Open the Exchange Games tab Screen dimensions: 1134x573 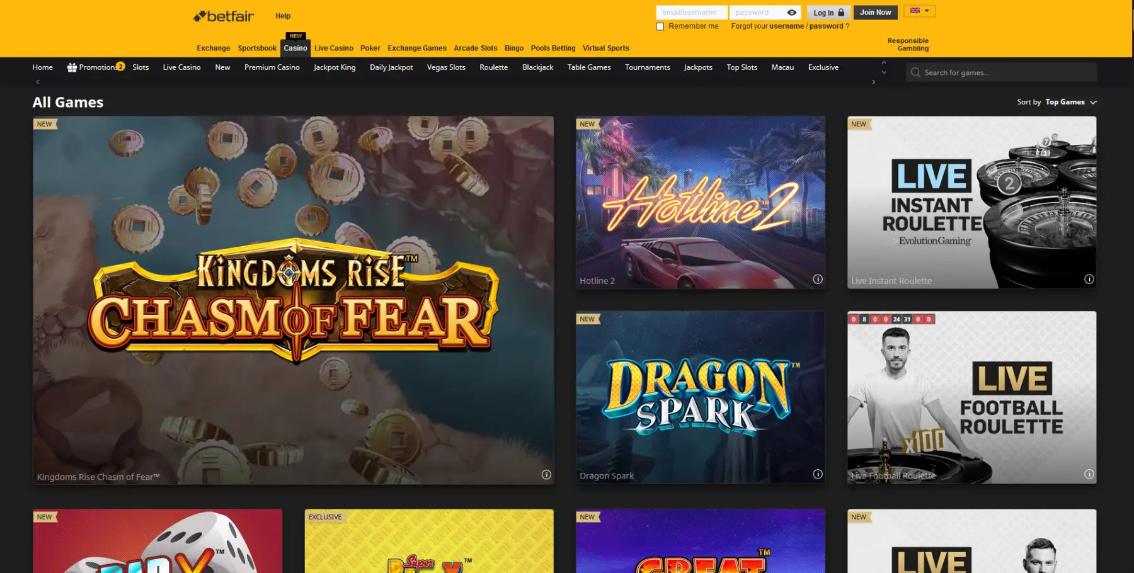(x=417, y=48)
